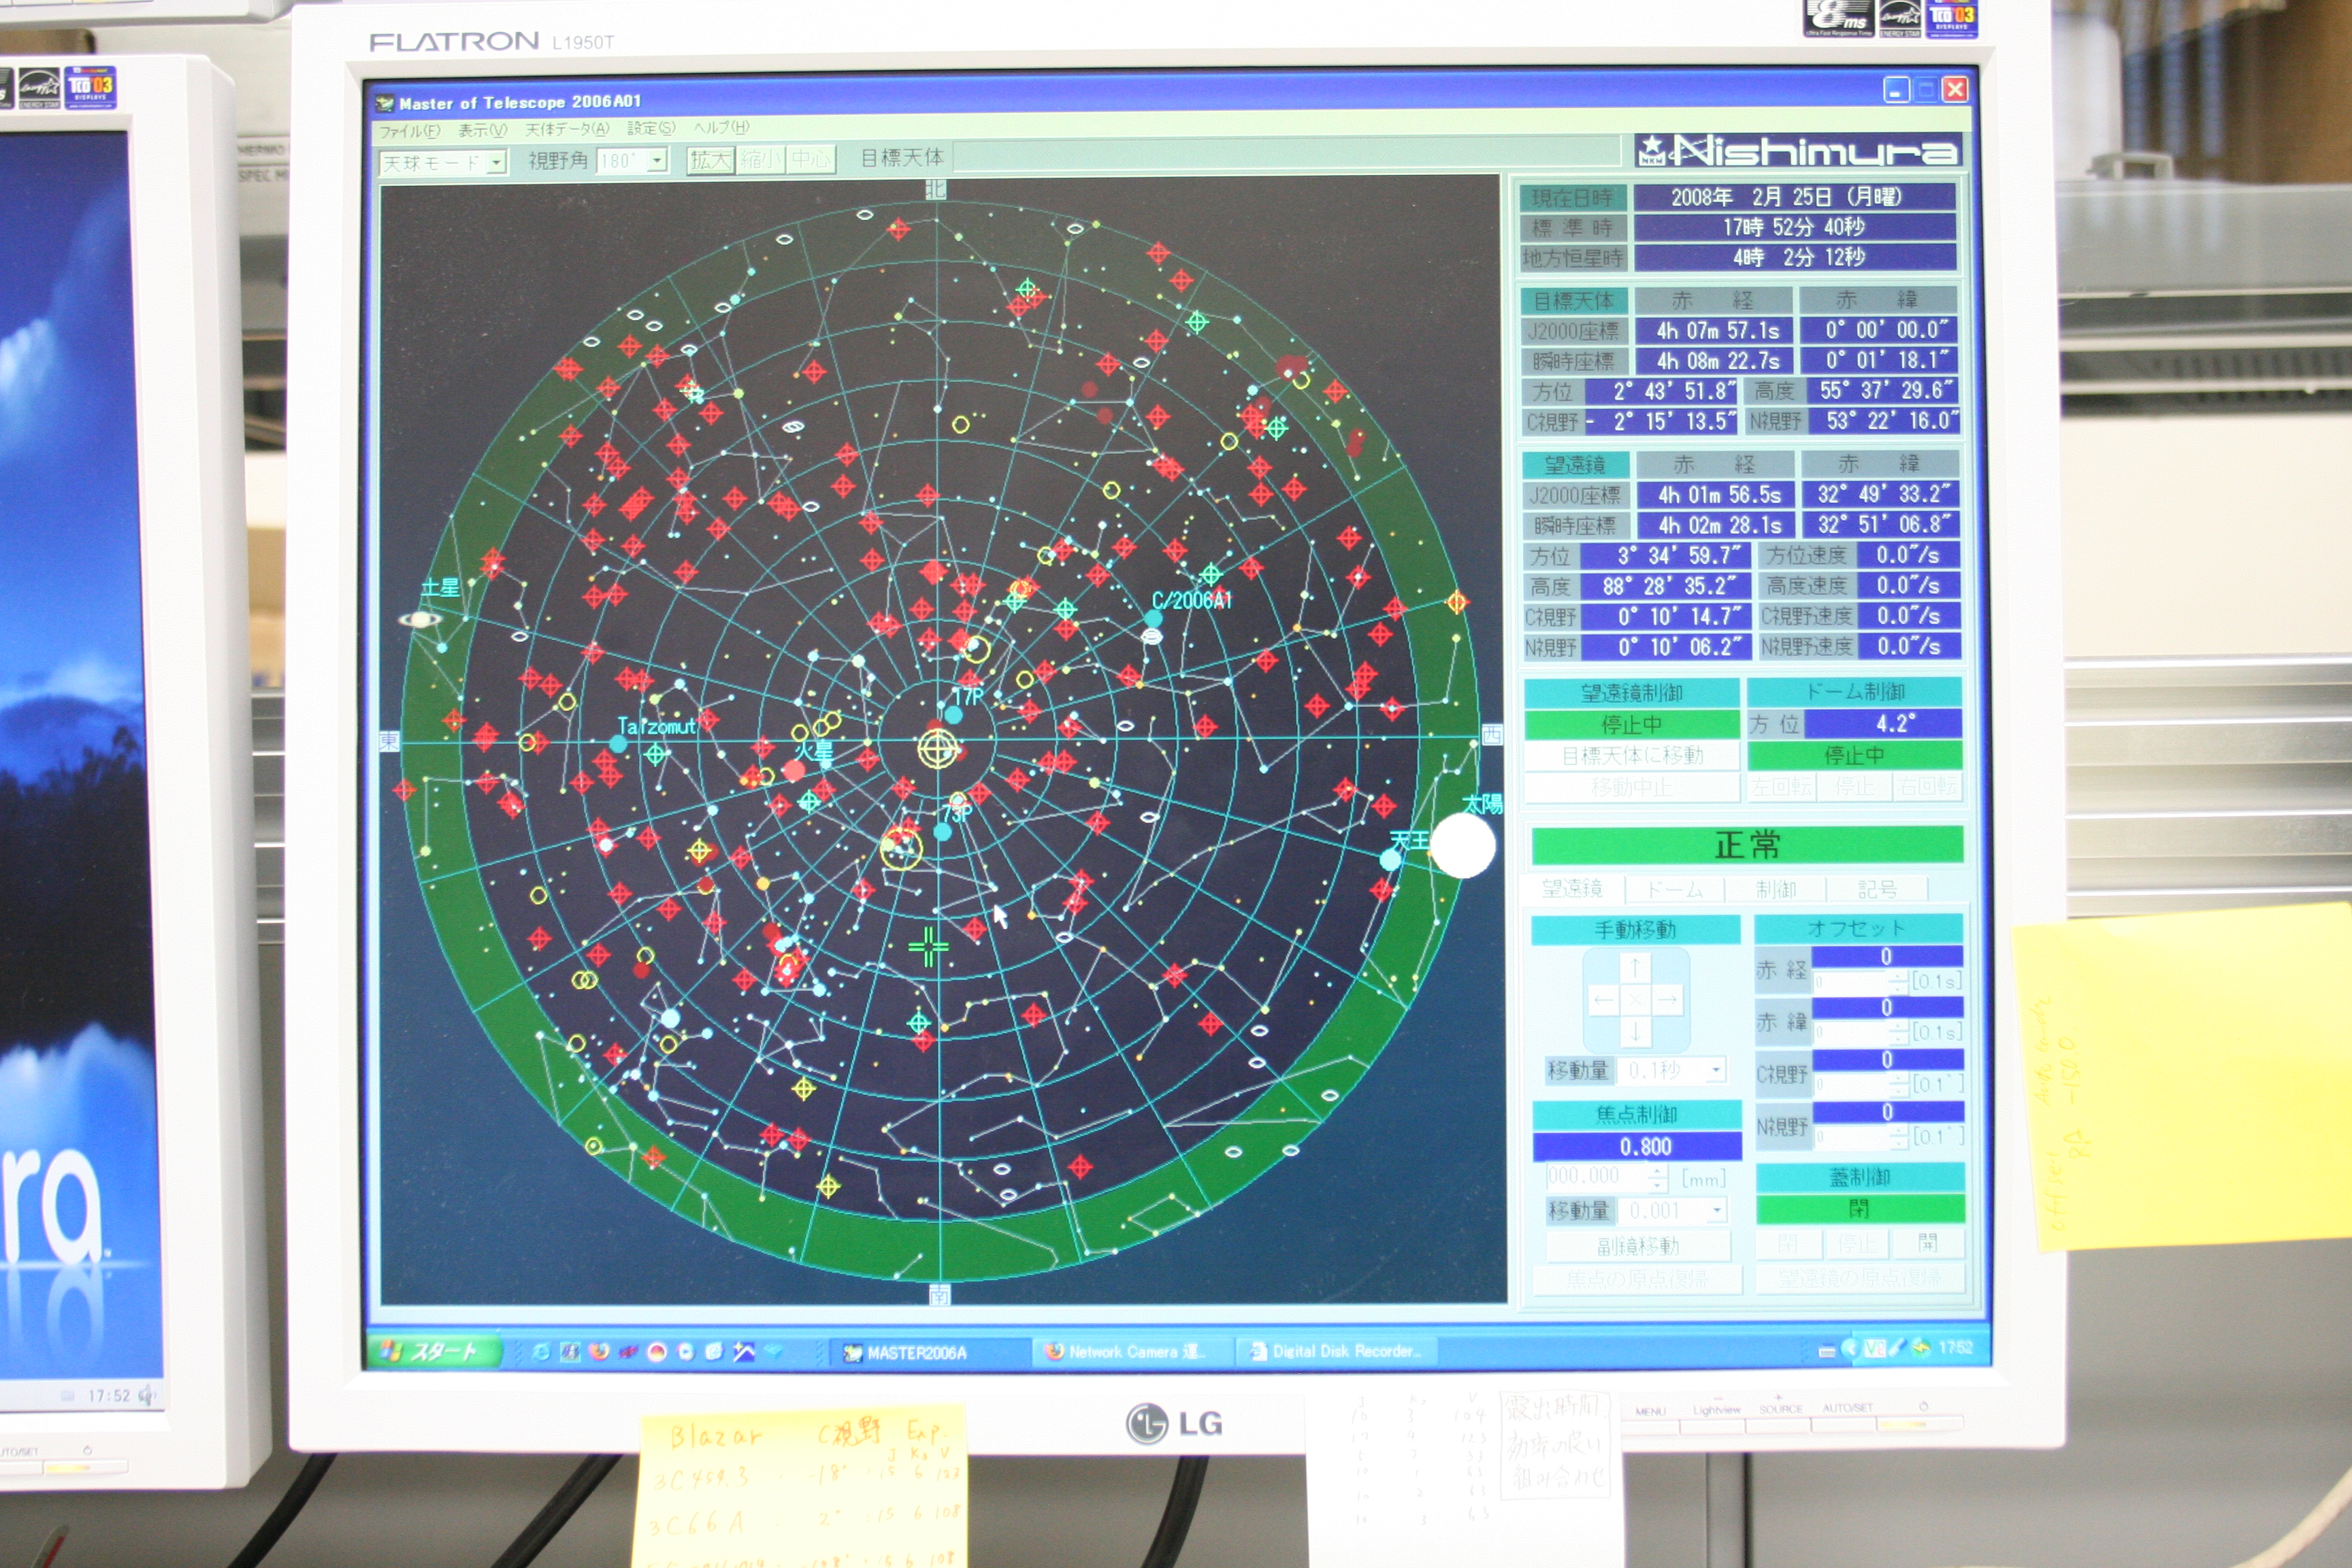Click the 正常 status indicator
The width and height of the screenshot is (2352, 1568).
(1747, 846)
